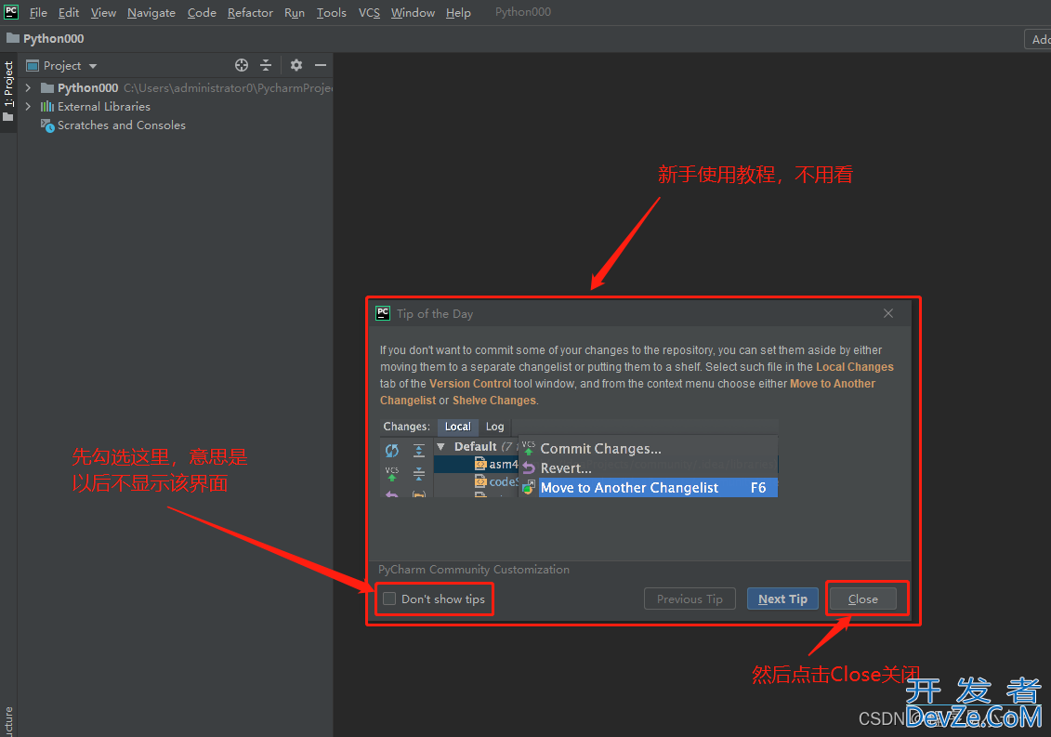Click Python000 breadcrumb in navigation bar

[x=54, y=38]
